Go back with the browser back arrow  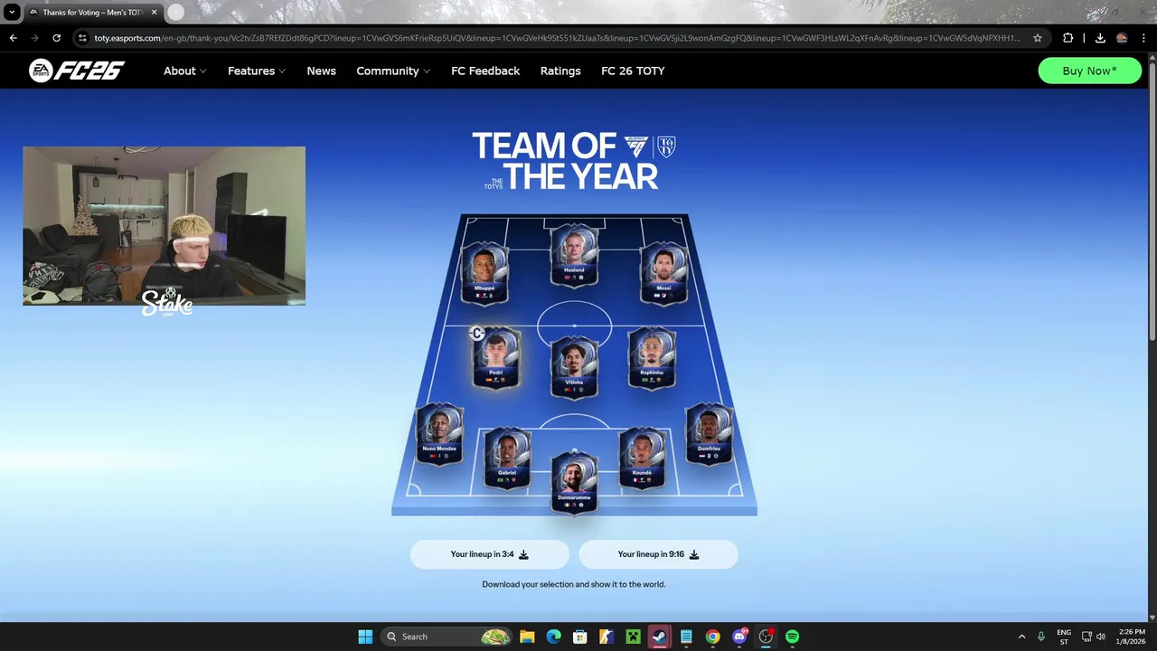coord(13,38)
